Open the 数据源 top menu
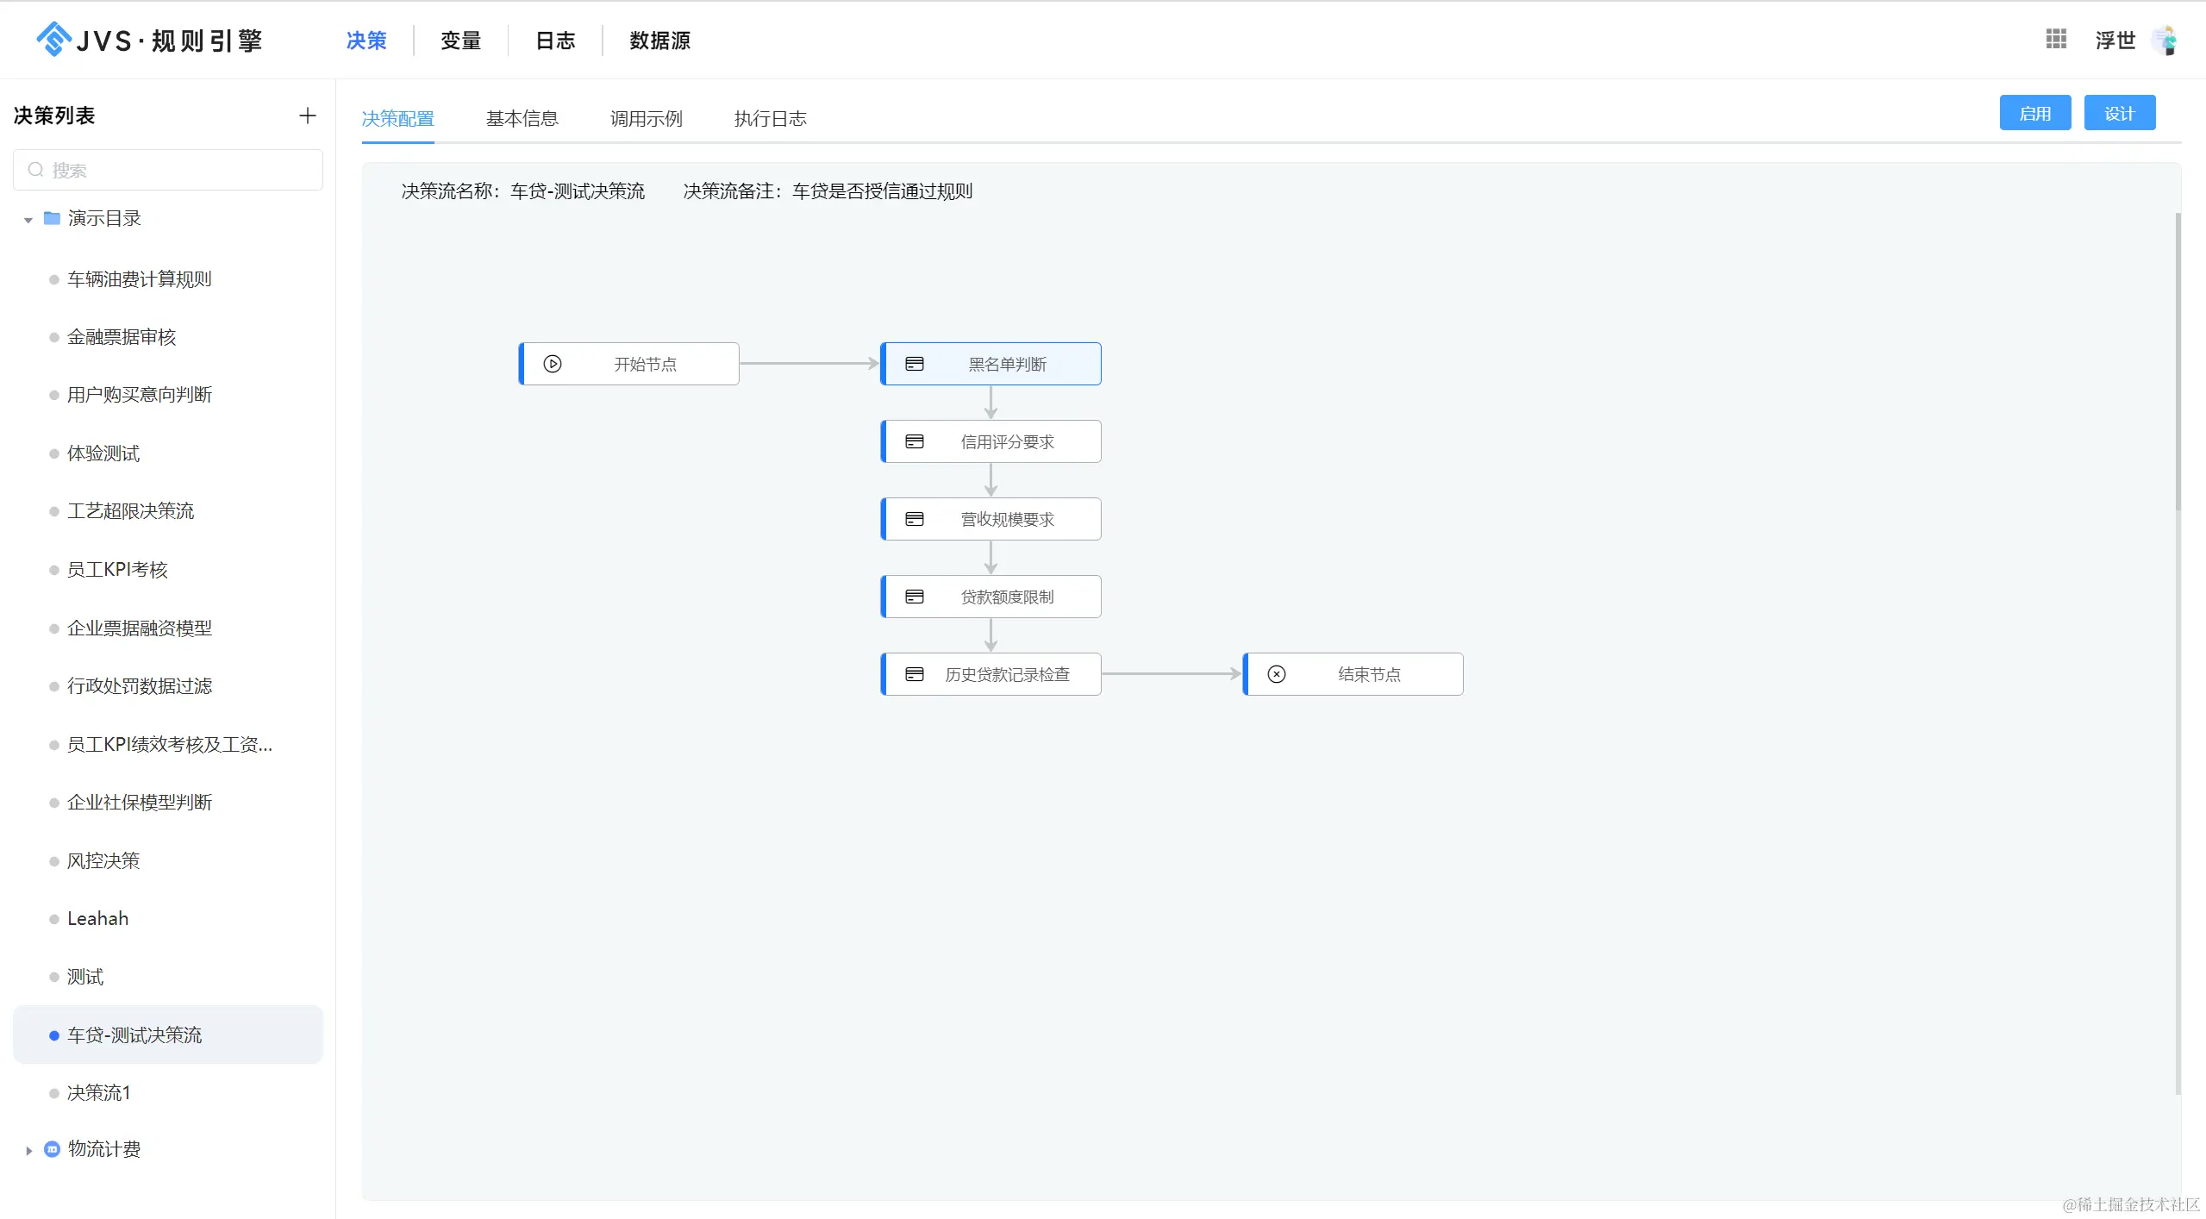This screenshot has width=2206, height=1219. (659, 41)
